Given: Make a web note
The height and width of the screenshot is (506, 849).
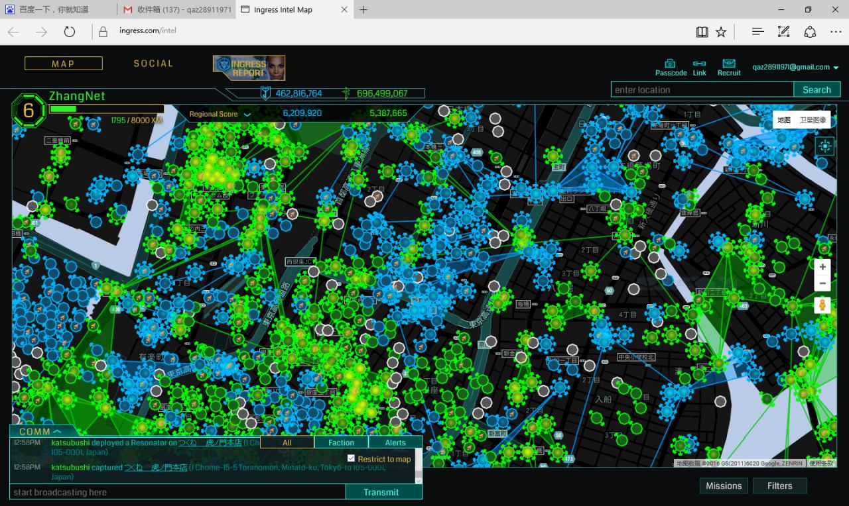Looking at the screenshot, I should click(783, 32).
